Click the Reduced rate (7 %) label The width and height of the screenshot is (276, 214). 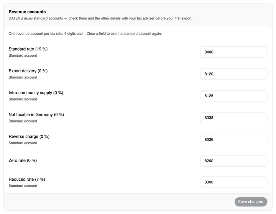[x=27, y=180]
